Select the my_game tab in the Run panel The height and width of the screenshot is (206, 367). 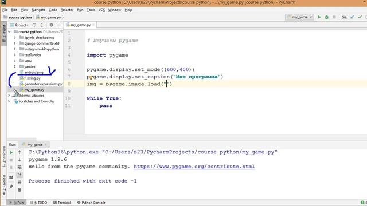(x=34, y=145)
